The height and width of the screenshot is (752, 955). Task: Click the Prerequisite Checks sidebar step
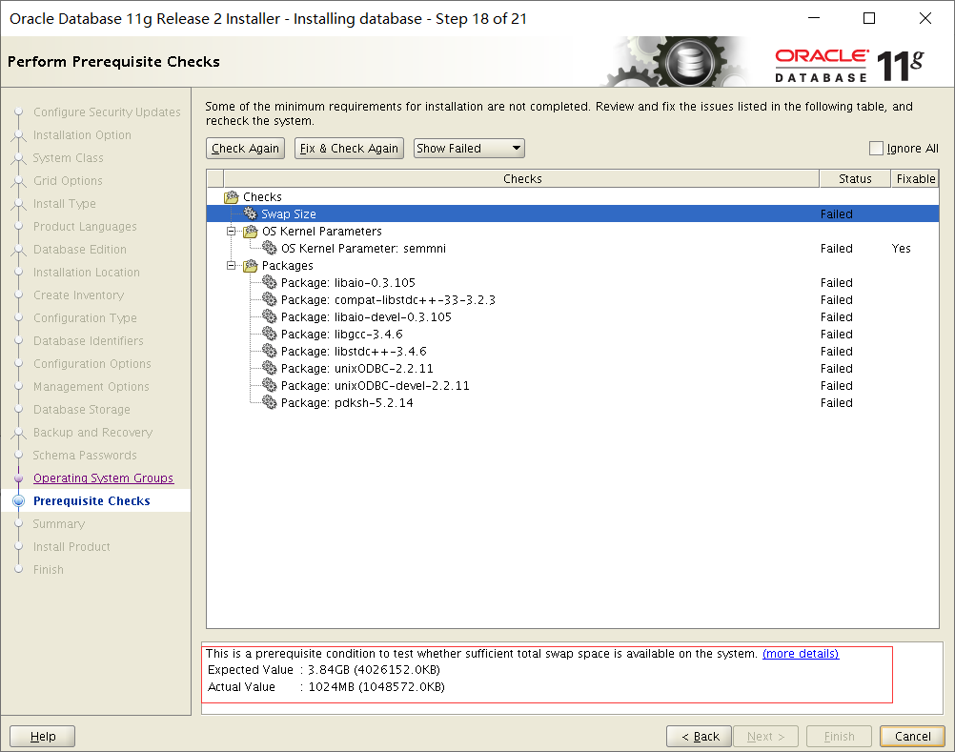(x=91, y=501)
